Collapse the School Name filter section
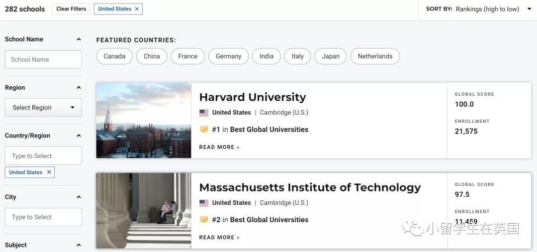The height and width of the screenshot is (252, 537). [79, 39]
